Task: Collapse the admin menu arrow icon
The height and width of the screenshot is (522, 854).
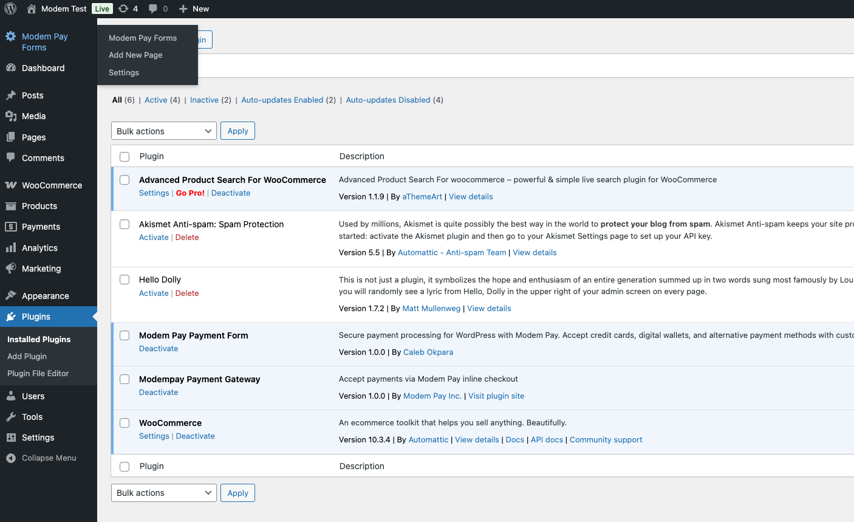Action: pyautogui.click(x=11, y=458)
